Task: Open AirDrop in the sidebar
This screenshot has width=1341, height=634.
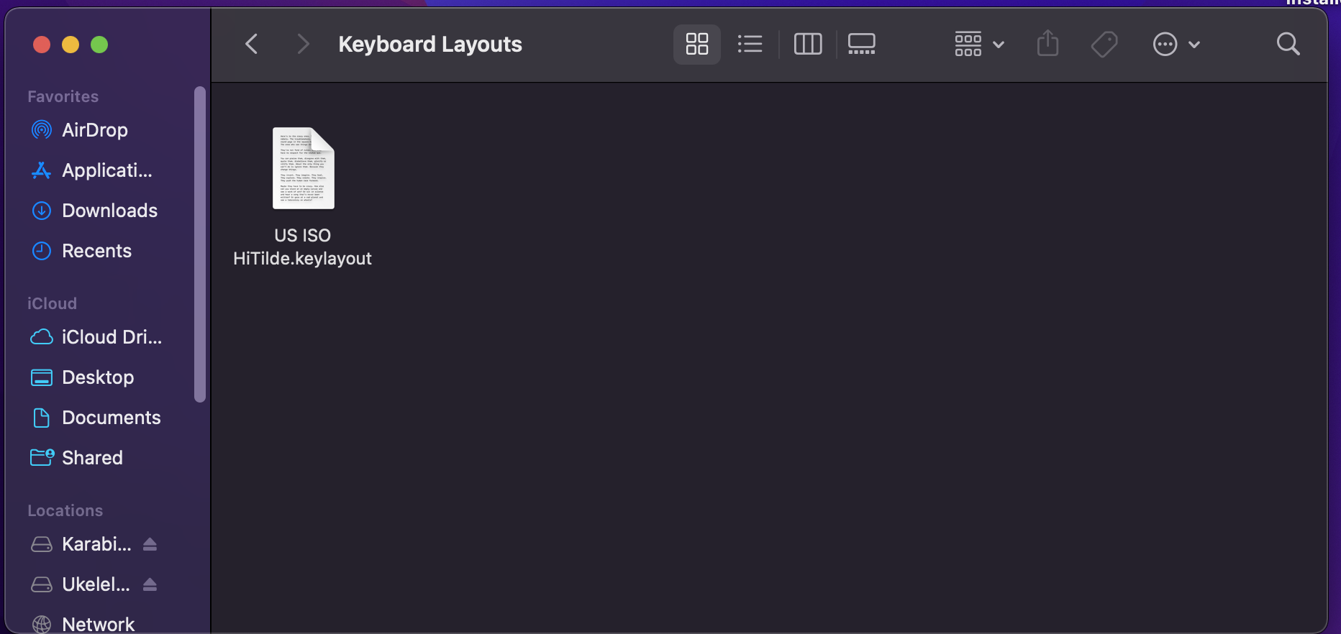Action: pos(94,130)
